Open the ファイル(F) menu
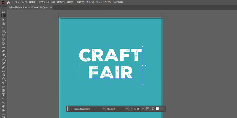Viewport: 237px width, 118px height. [21, 3]
